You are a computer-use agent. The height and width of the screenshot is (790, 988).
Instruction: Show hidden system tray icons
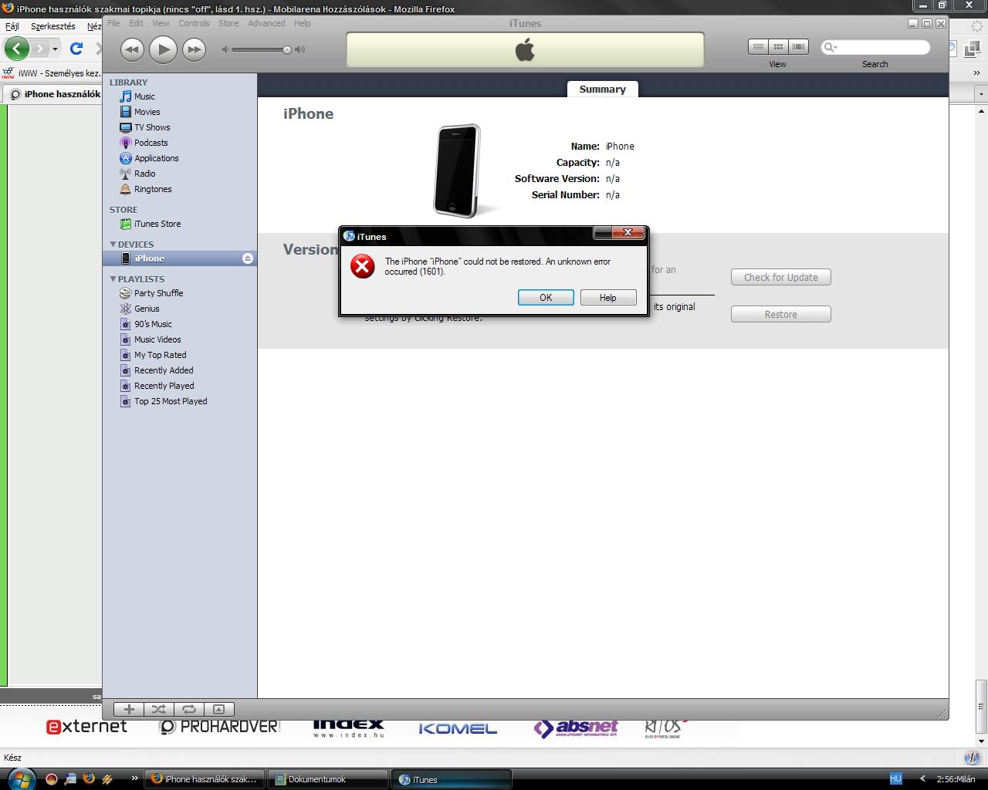(x=922, y=779)
